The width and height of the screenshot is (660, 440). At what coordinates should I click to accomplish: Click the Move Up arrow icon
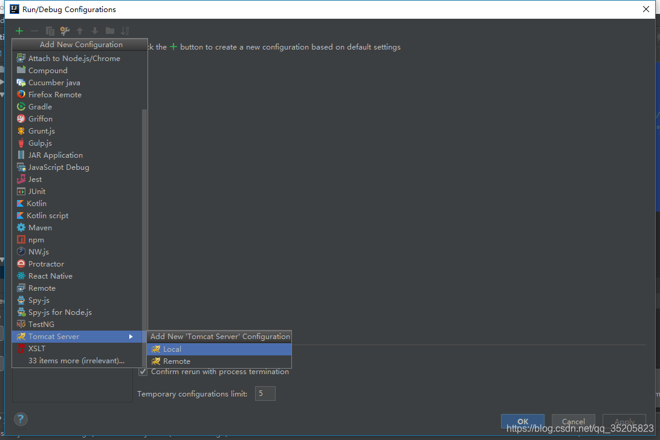pos(80,31)
